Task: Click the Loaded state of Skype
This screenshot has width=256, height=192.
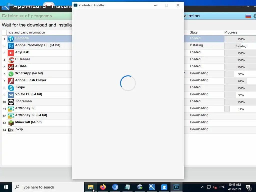Action: click(x=195, y=87)
